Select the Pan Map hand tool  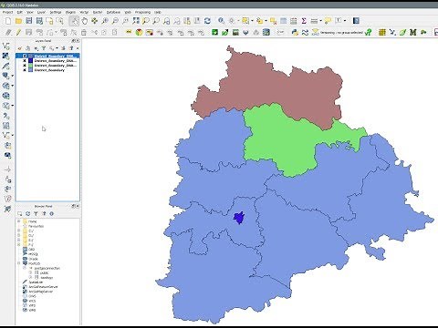[85, 21]
